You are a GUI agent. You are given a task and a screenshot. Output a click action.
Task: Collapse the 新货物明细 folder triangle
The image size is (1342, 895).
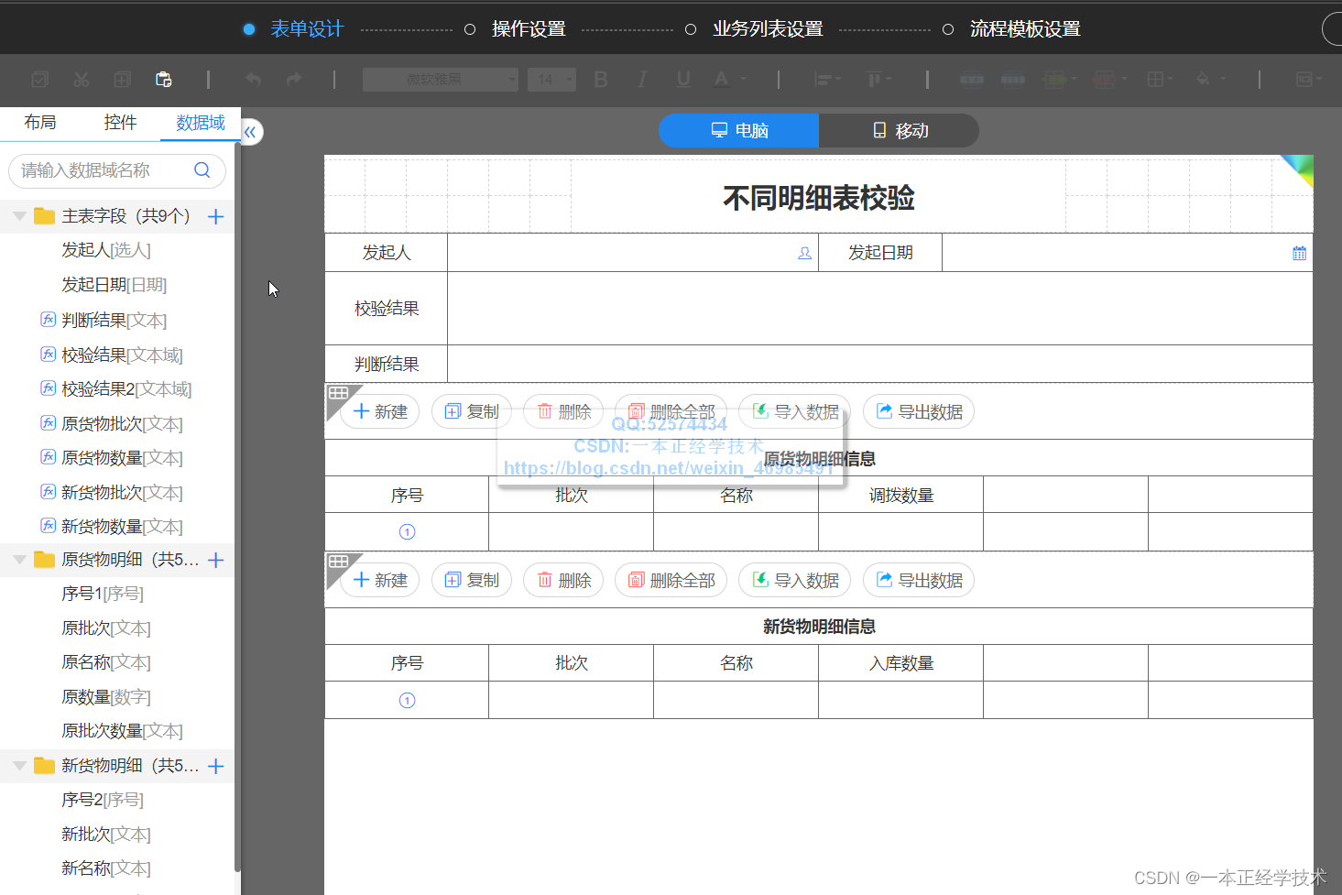tap(19, 766)
